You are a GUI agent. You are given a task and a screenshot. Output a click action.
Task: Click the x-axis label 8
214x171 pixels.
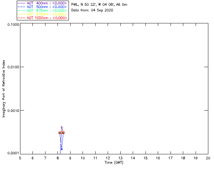point(58,158)
